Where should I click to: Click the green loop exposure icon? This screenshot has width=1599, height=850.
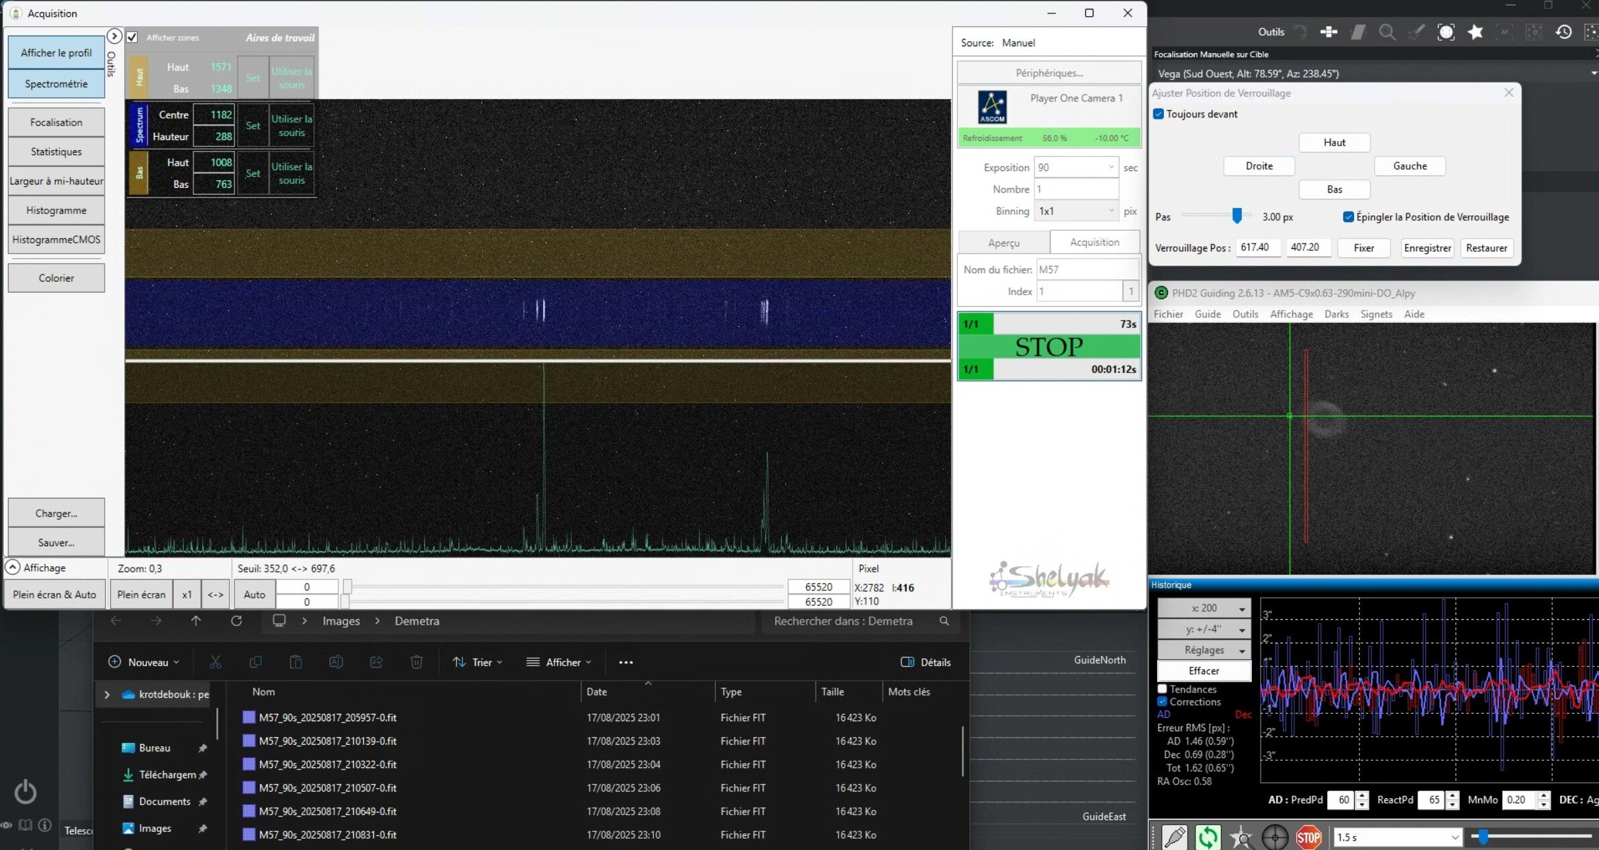(x=1208, y=837)
